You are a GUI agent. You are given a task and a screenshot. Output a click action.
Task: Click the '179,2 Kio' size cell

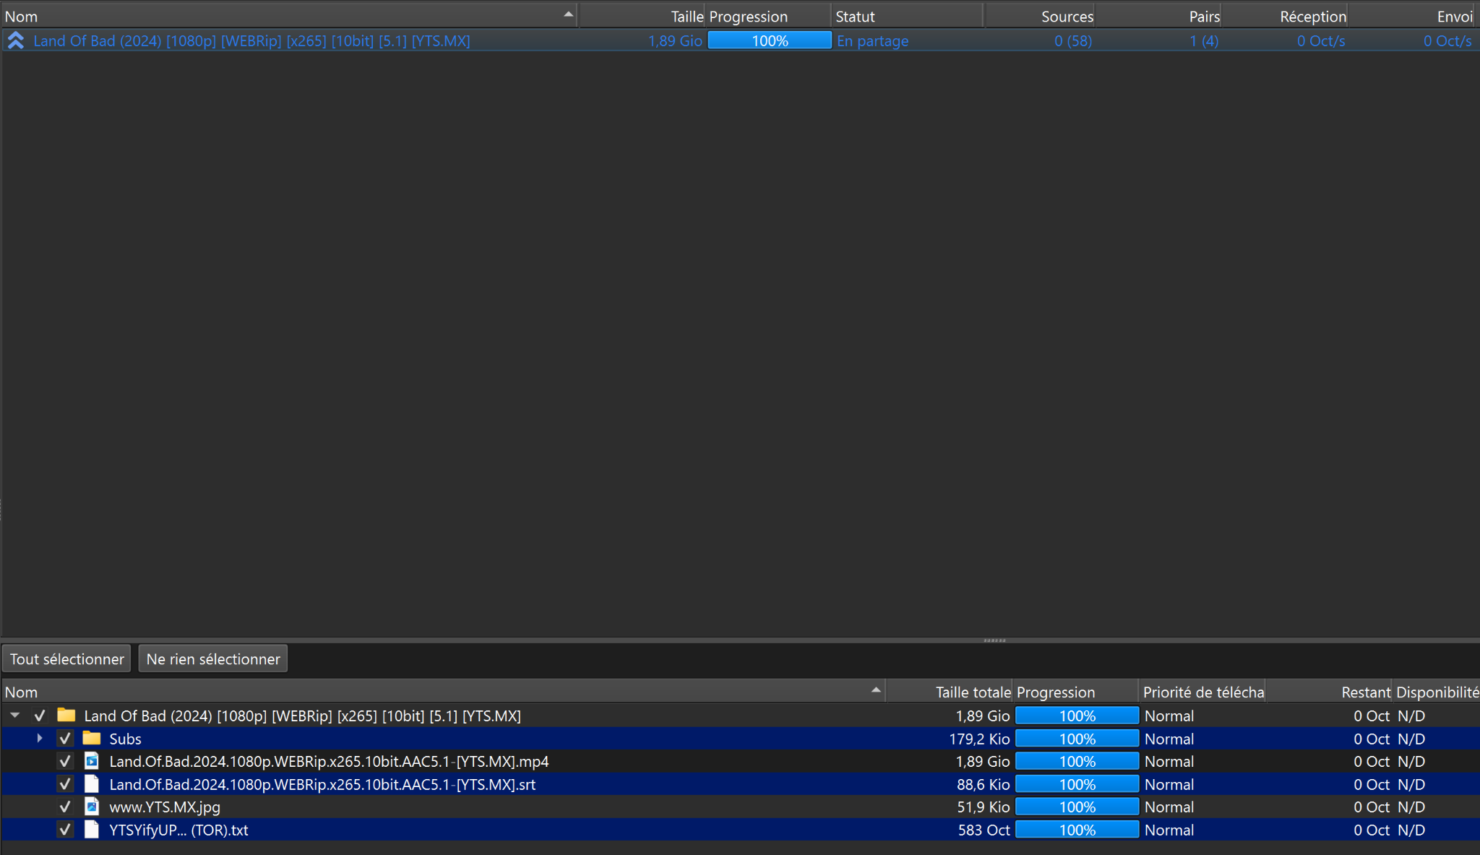(979, 739)
